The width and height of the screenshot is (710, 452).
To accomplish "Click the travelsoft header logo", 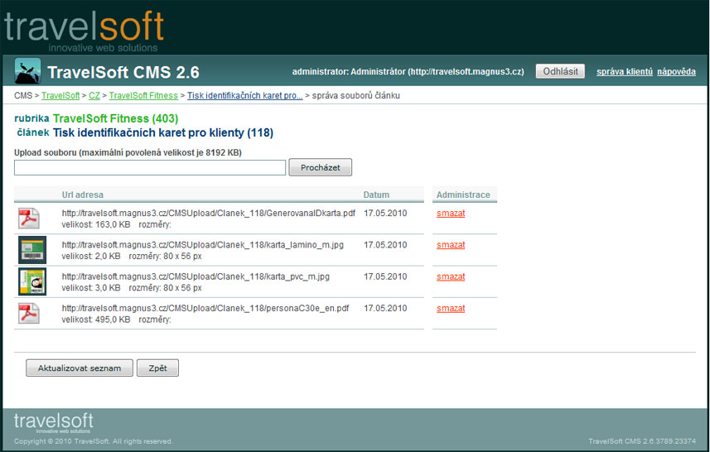I will (84, 31).
